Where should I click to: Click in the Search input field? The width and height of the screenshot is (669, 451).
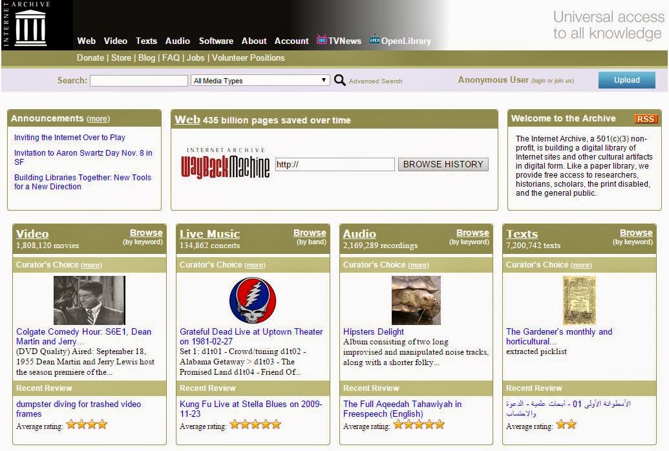coord(139,81)
